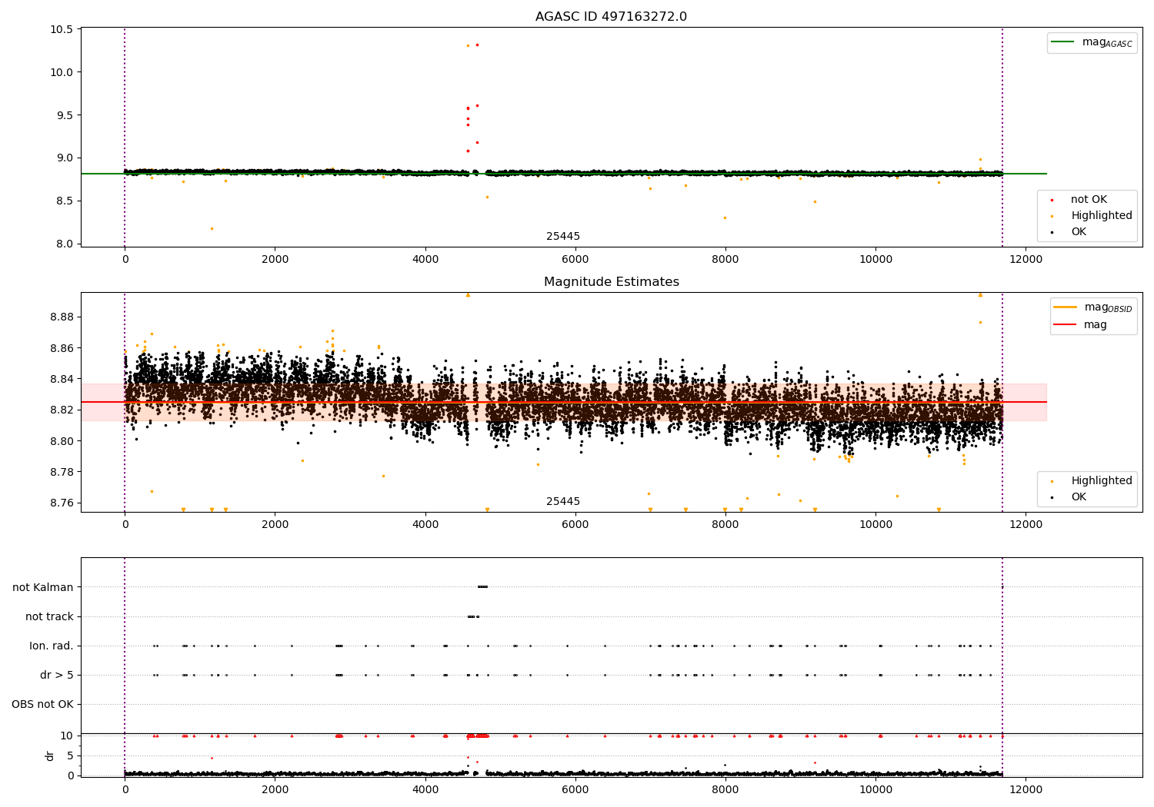
Task: Click the 'mag OBSID' legend label
Action: [x=1108, y=308]
